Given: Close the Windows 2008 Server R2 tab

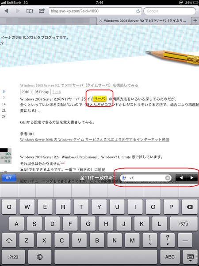Looking at the screenshot, I should [100, 21].
